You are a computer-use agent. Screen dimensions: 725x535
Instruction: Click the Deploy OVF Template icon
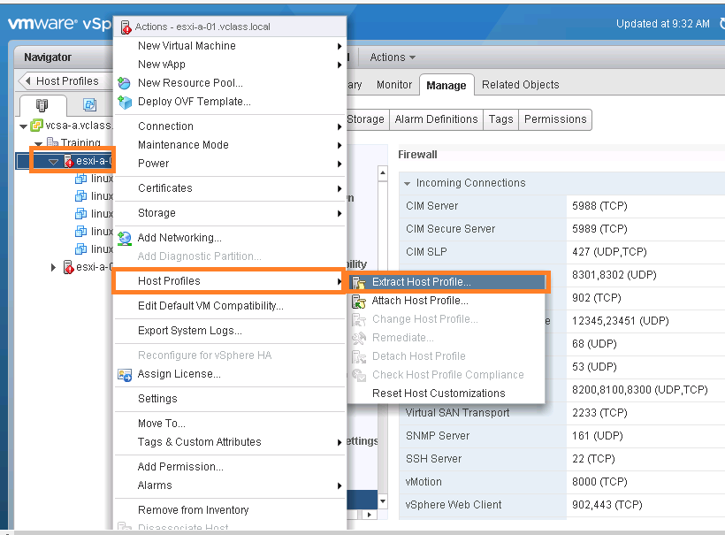[x=125, y=102]
